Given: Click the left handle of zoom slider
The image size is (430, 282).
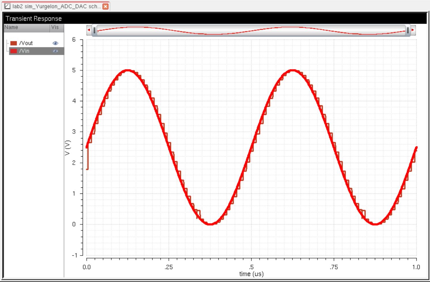Looking at the screenshot, I should pos(95,30).
